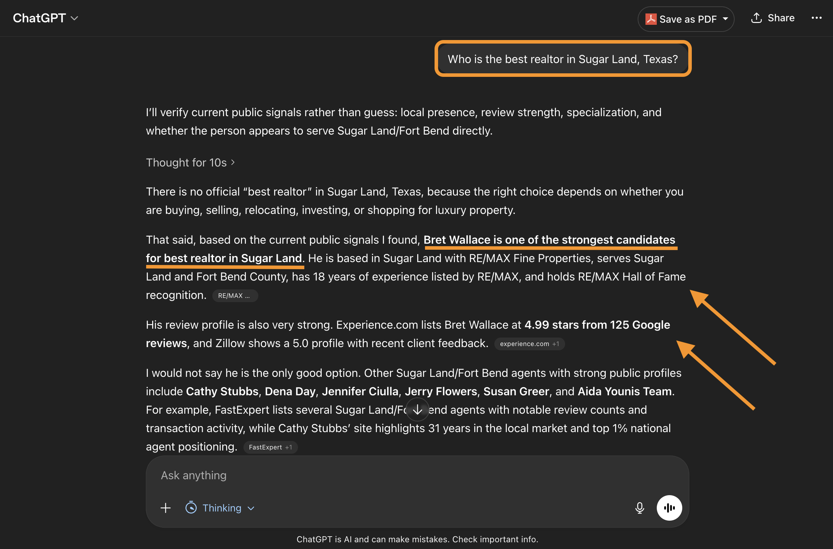Click the red PDF icon
Image resolution: width=833 pixels, height=549 pixels.
point(651,19)
